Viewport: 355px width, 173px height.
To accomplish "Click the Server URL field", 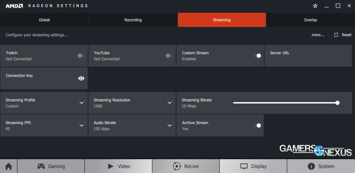I will [x=308, y=56].
